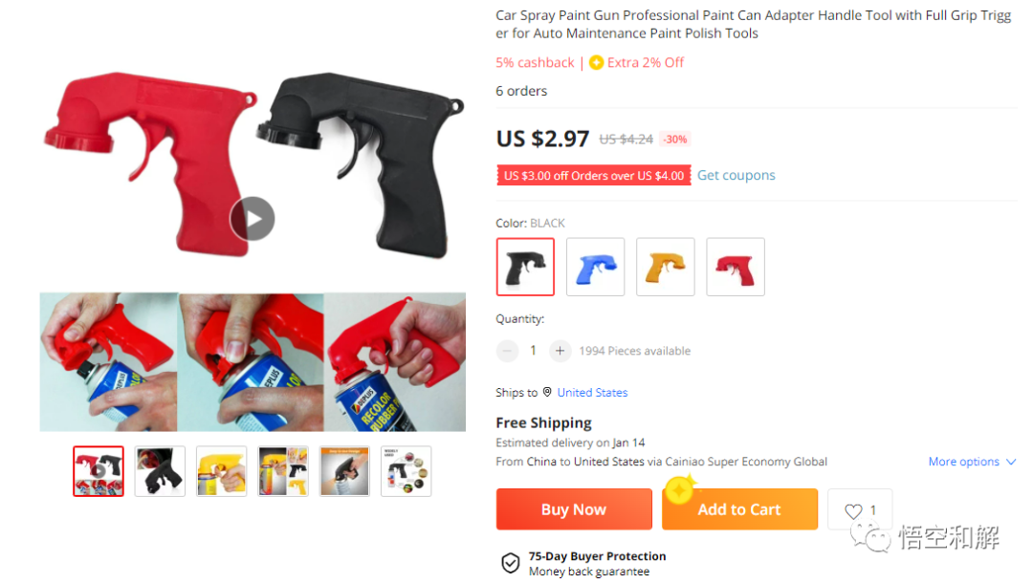Viewport: 1033px width, 583px height.
Task: Select the last accessories thumbnail
Action: [406, 471]
